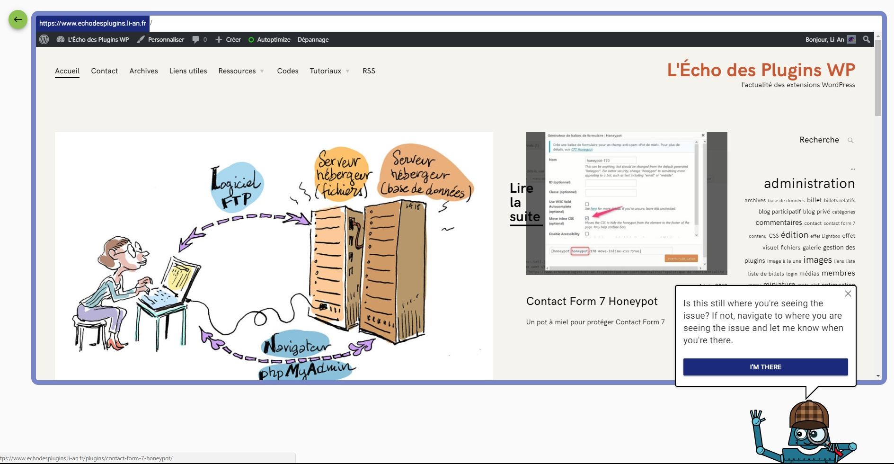Open the comments bubble showing 0

[x=199, y=39]
